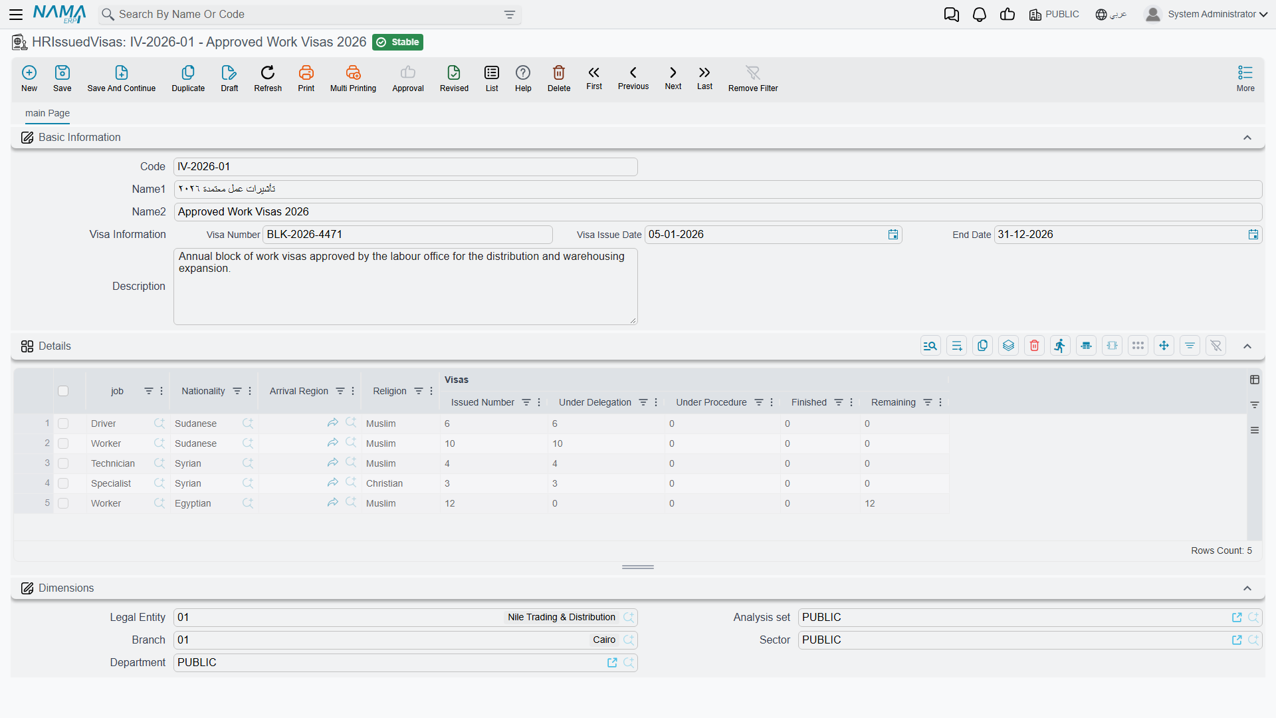Print the document

[306, 78]
